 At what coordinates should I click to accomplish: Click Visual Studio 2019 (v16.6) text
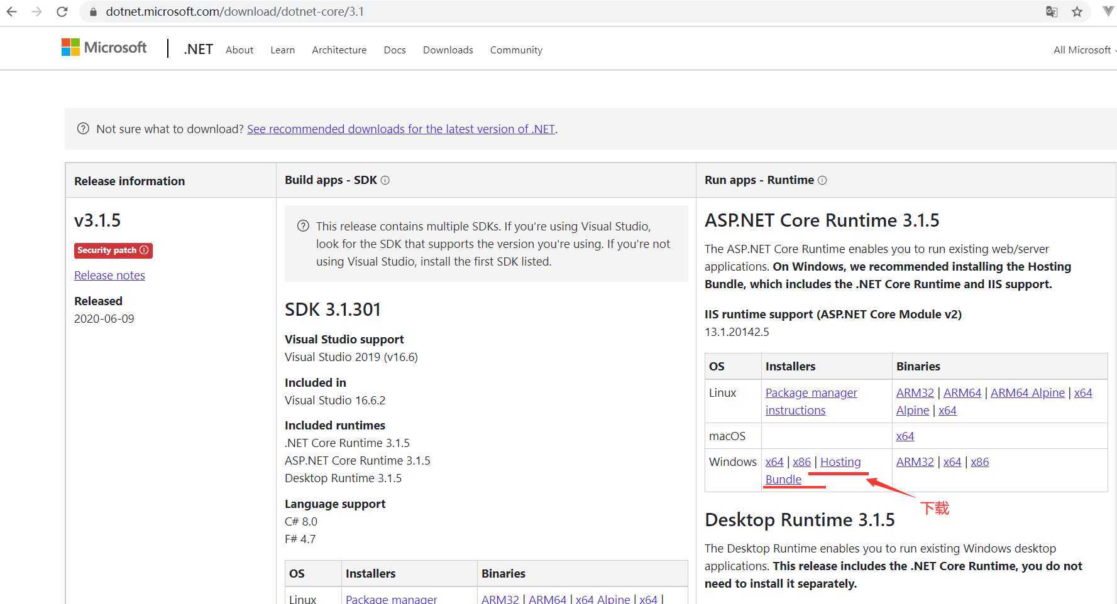[351, 357]
